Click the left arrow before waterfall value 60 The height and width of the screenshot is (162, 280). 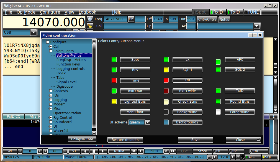45,151
